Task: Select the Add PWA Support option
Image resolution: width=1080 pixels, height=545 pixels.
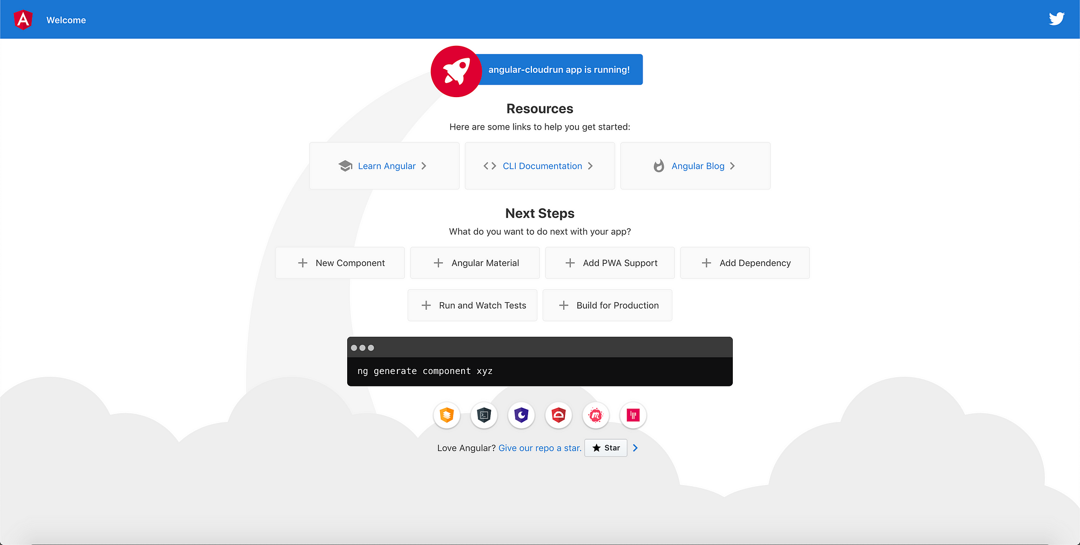Action: [610, 263]
